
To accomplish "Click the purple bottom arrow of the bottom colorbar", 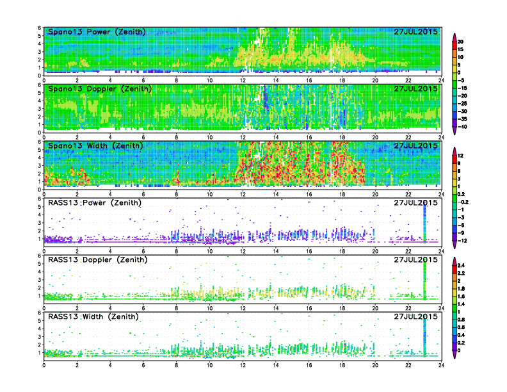I will coord(455,354).
